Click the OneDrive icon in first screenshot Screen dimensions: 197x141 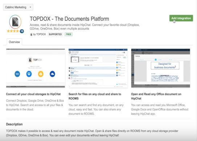tap(52, 74)
